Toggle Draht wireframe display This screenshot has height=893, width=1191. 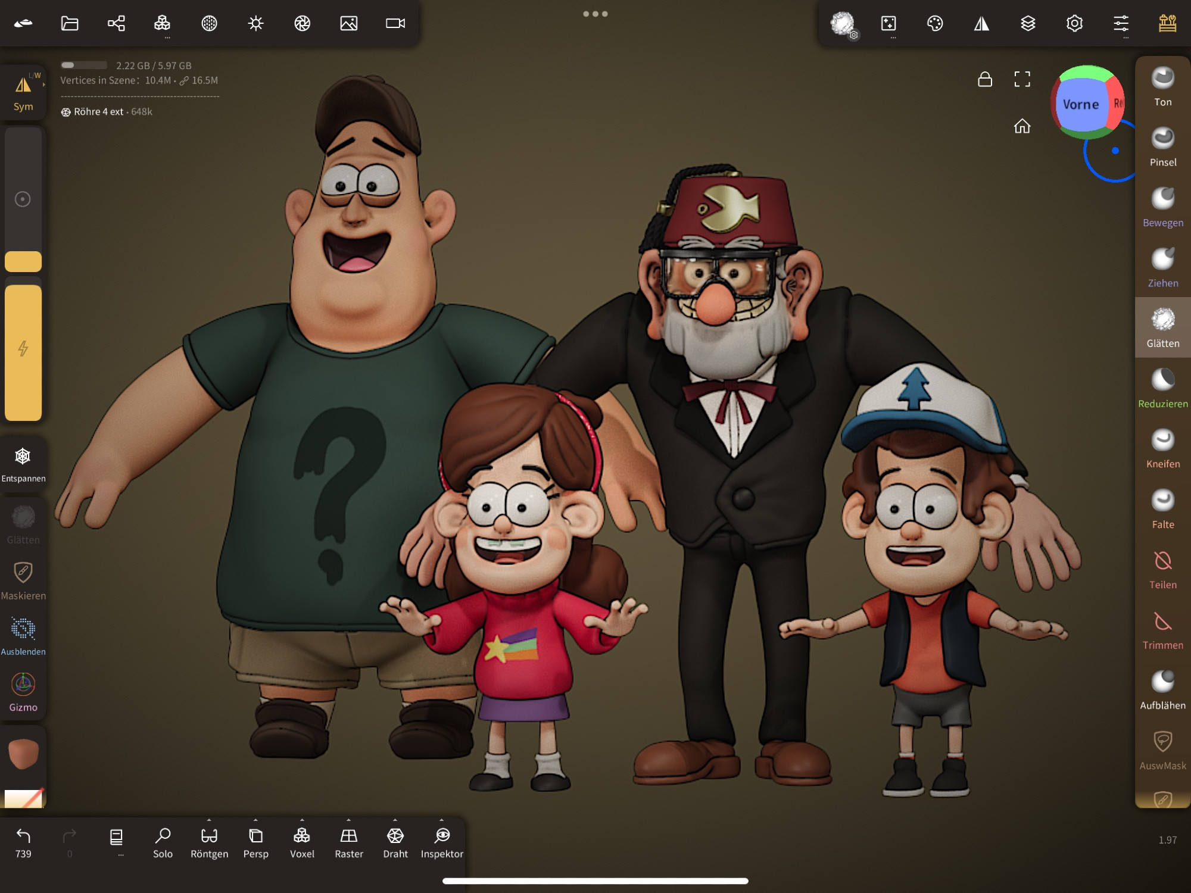click(395, 843)
